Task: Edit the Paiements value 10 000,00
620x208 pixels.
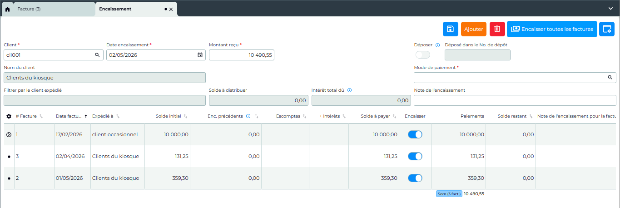Action: [x=458, y=134]
